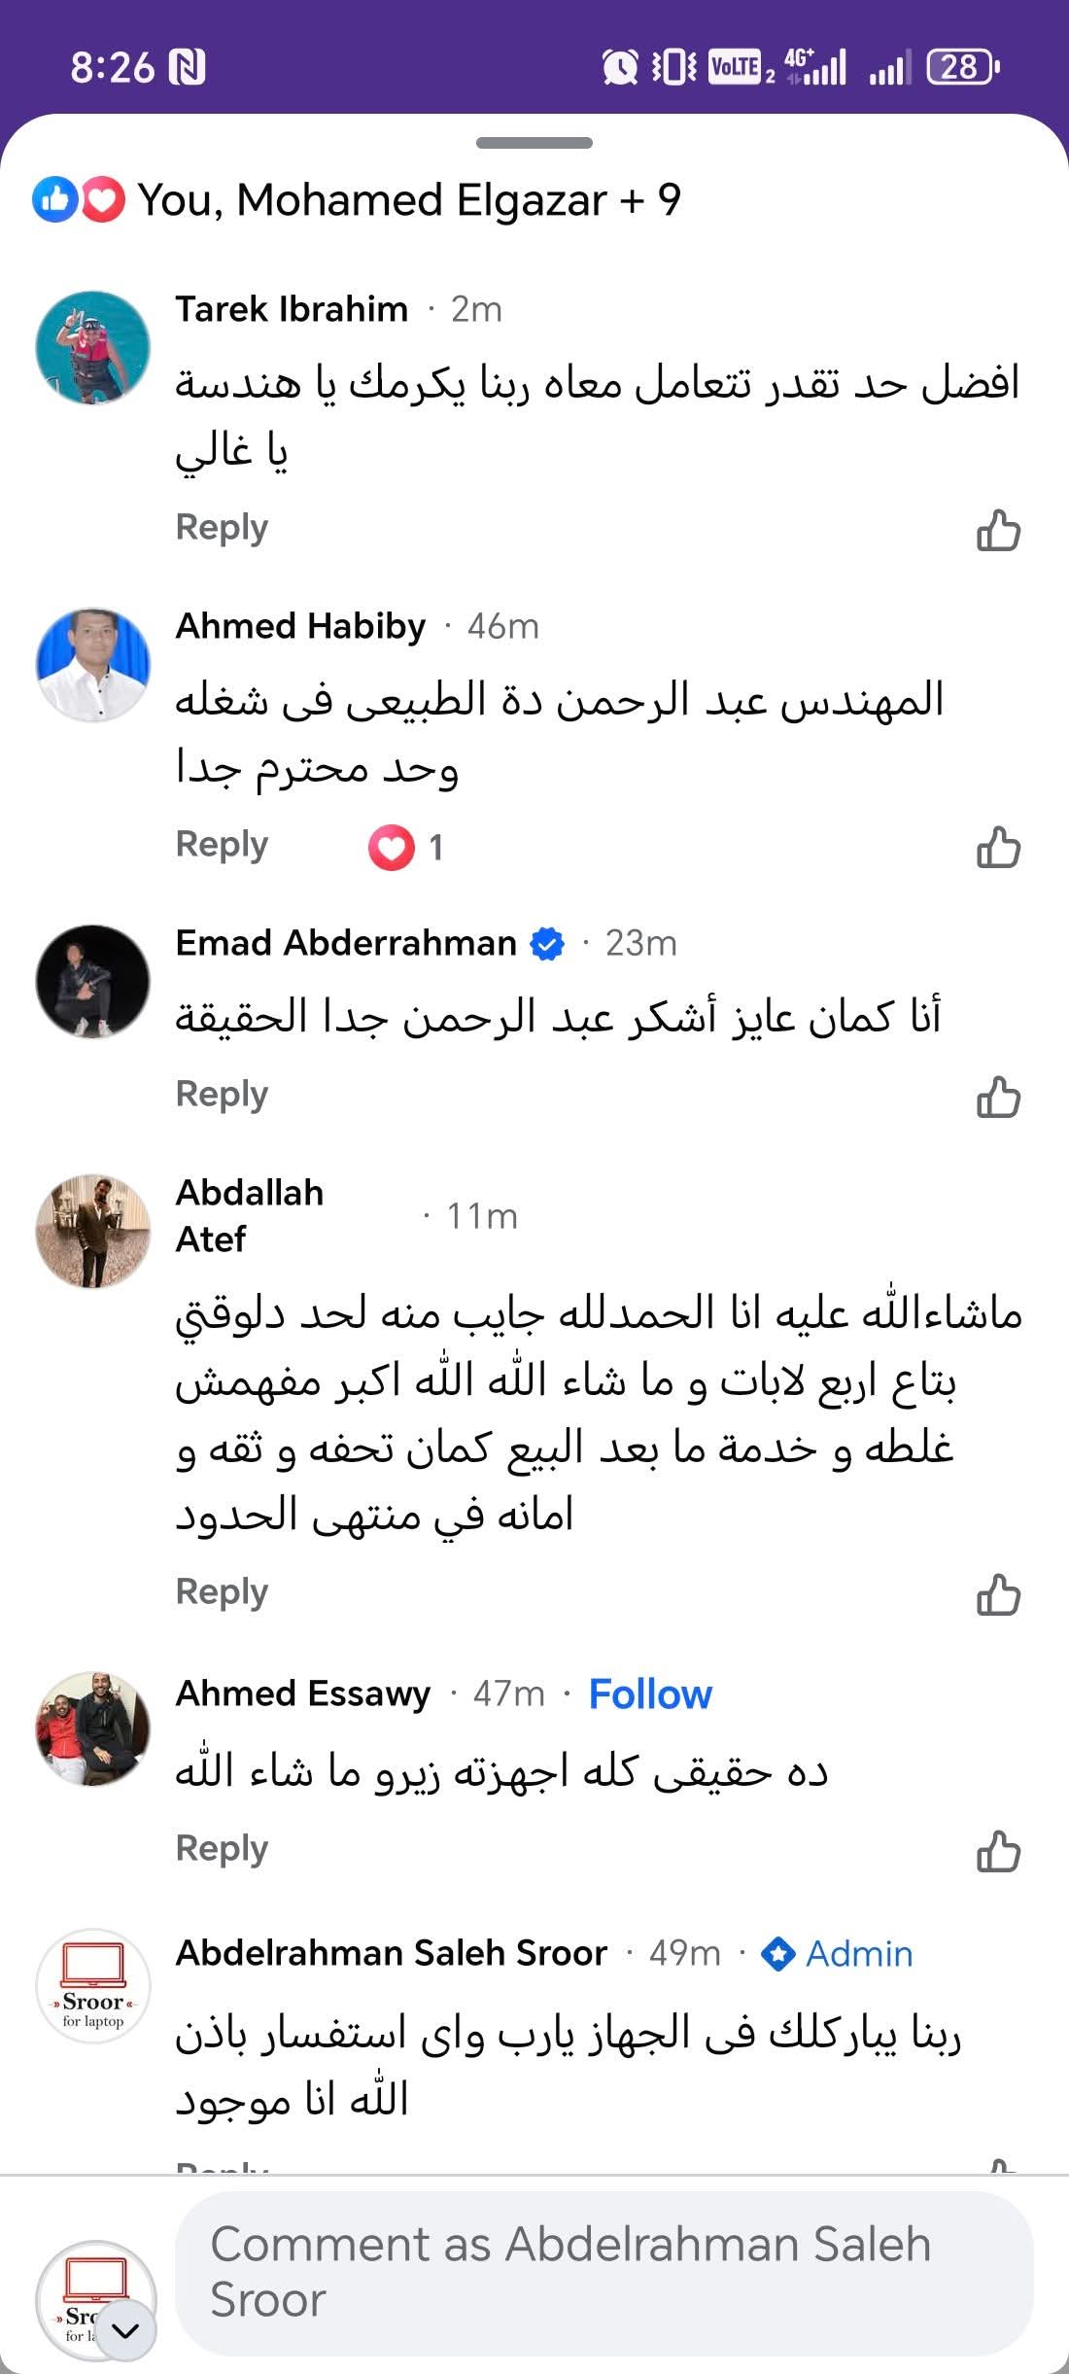Reply to Emad Abderrahman's comment

[x=222, y=1095]
